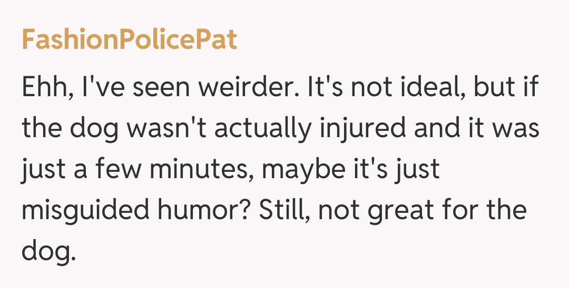Open the FashionPolicePat user profile

point(129,40)
